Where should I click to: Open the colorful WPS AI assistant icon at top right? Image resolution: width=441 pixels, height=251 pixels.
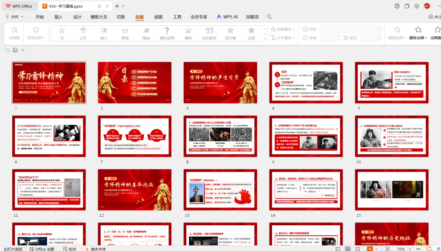click(x=397, y=6)
